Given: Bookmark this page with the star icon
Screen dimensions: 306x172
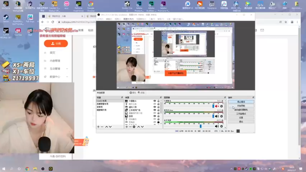Looking at the screenshot, I should (x=286, y=22).
